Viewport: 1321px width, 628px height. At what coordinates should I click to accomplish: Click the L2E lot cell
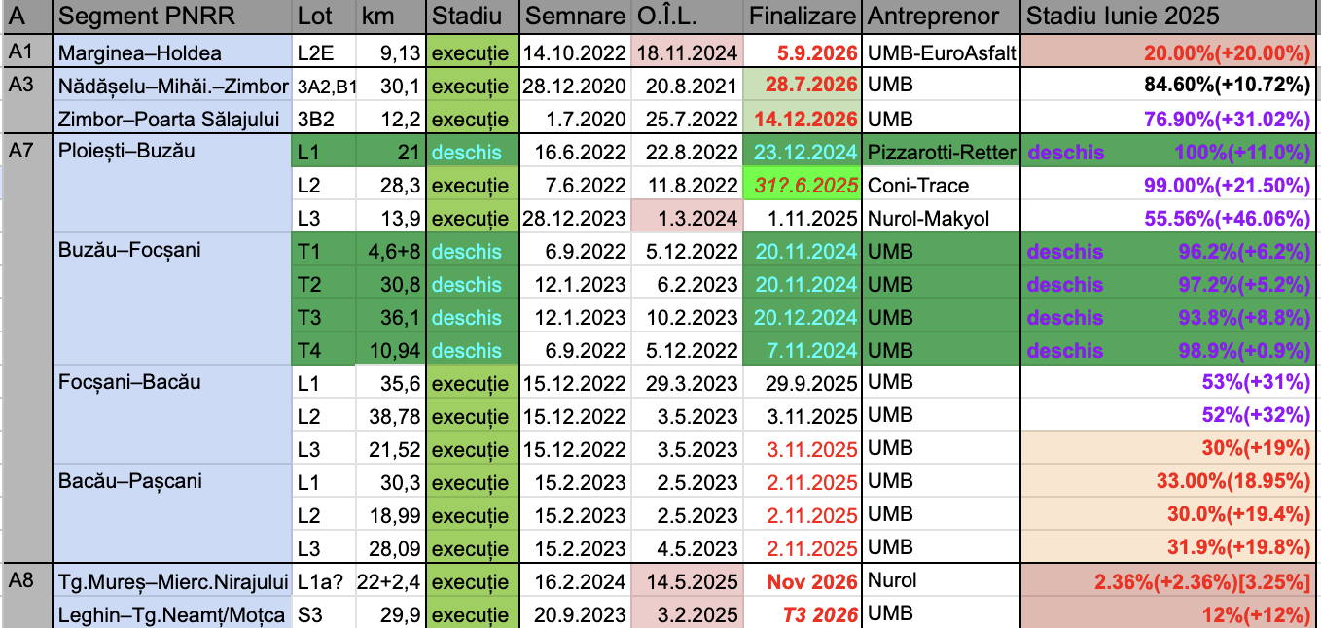(324, 53)
